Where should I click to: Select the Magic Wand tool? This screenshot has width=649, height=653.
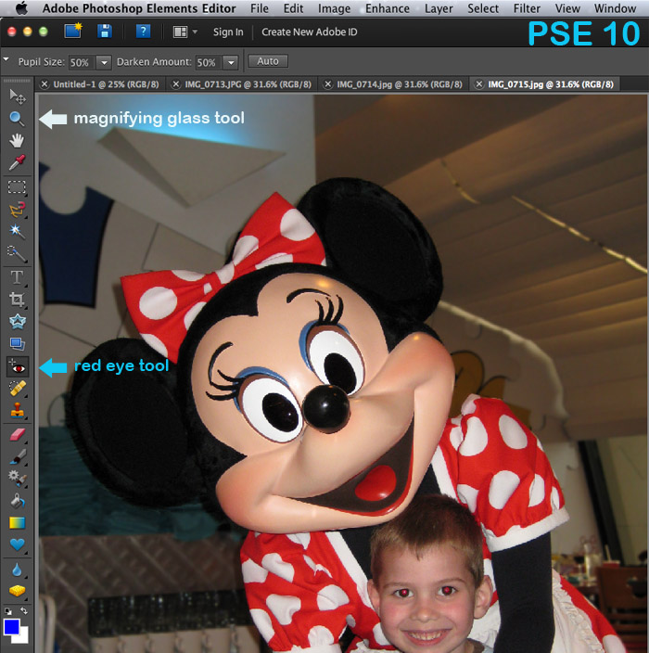pos(17,231)
